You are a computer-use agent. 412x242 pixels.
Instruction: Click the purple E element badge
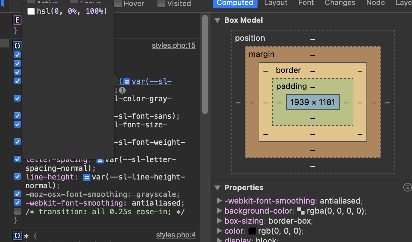(17, 20)
